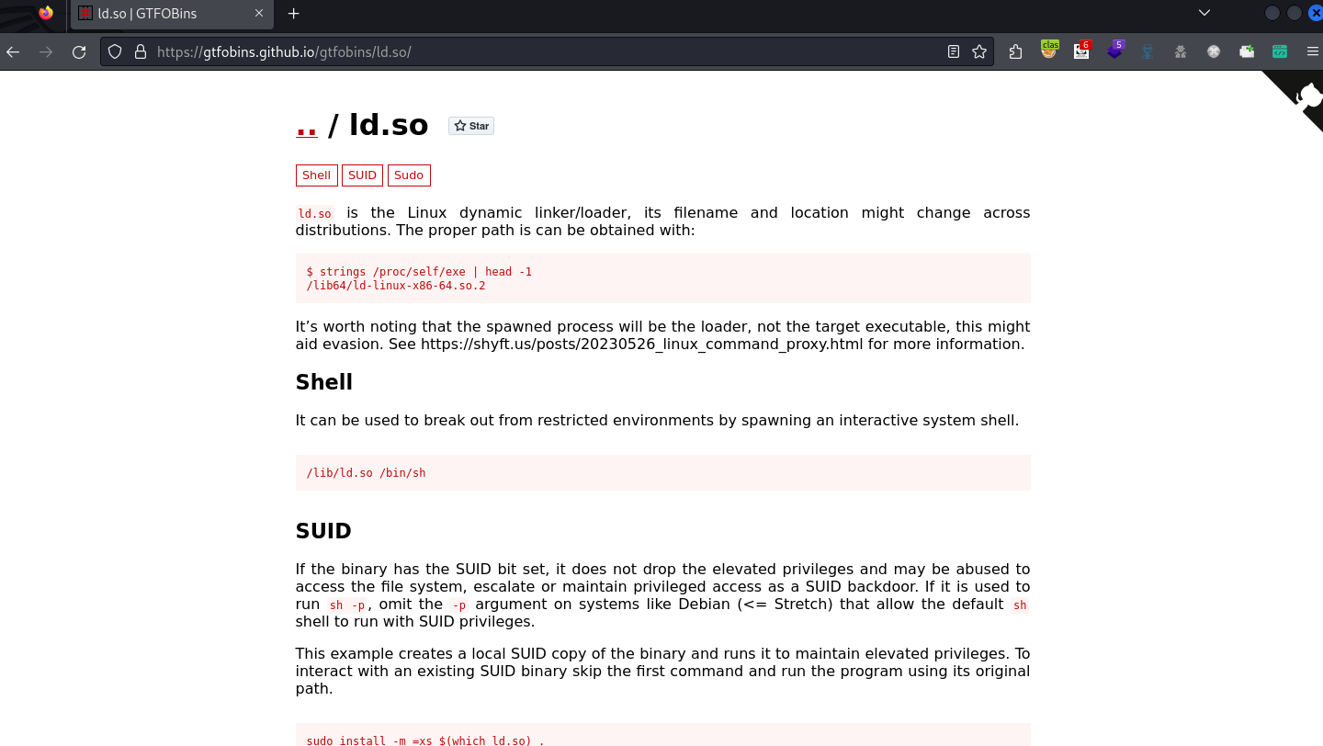1323x746 pixels.
Task: Follow the '..' parent directory link
Action: 307,124
